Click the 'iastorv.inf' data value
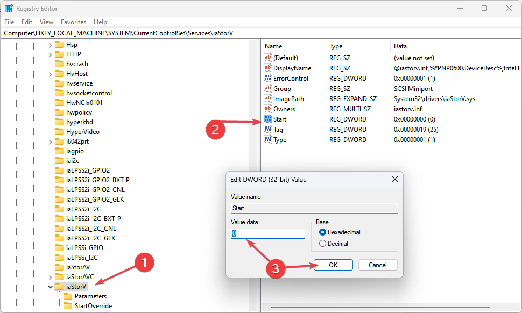The image size is (522, 313). (408, 109)
